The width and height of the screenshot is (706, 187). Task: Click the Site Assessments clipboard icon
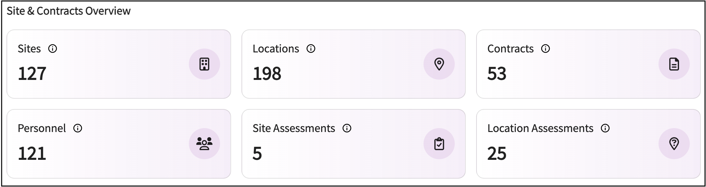[x=439, y=144]
